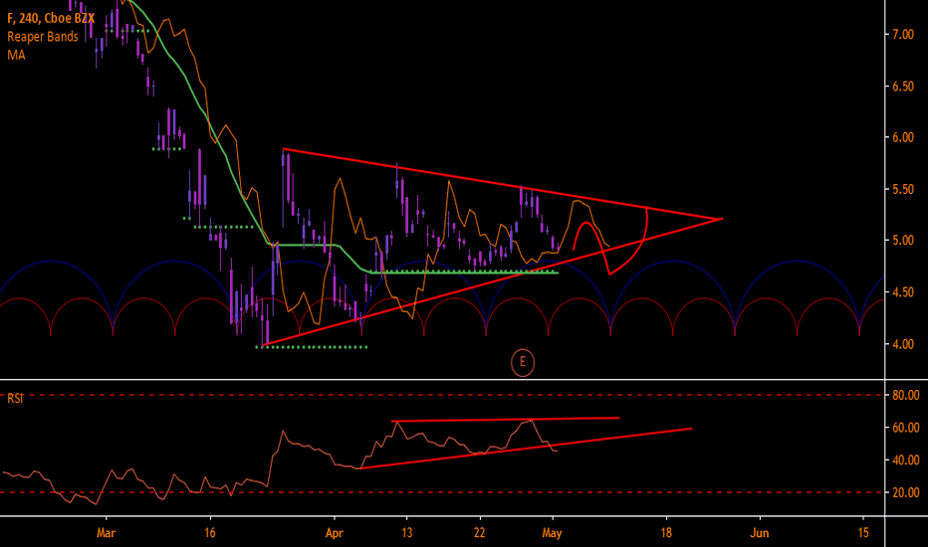This screenshot has height=547, width=928.
Task: Click the 'Apr' date label
Action: point(335,533)
